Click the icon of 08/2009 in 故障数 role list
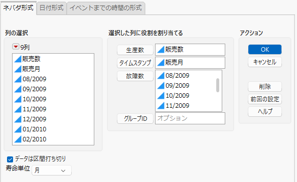 point(161,76)
